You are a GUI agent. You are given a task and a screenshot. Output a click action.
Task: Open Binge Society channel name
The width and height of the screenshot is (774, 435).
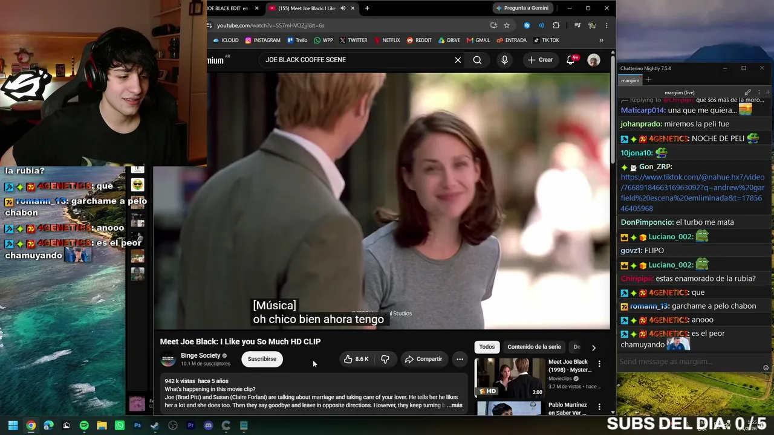[x=200, y=355]
